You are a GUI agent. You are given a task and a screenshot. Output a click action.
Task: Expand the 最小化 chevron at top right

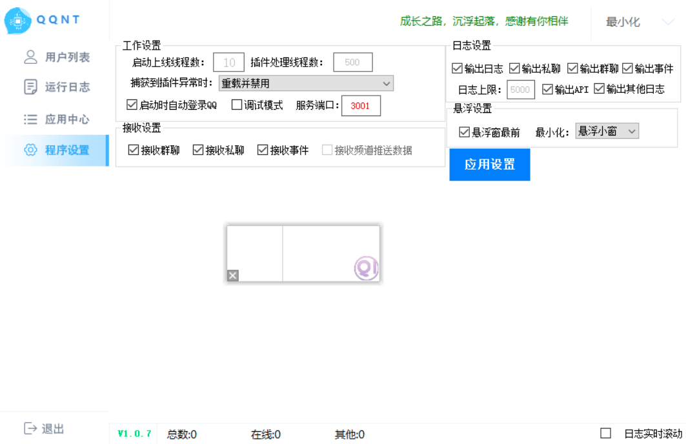pos(666,21)
